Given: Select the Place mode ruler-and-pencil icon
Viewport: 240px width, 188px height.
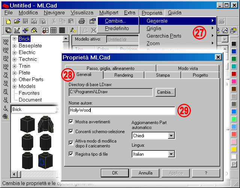Looking at the screenshot, I should click(x=17, y=30).
